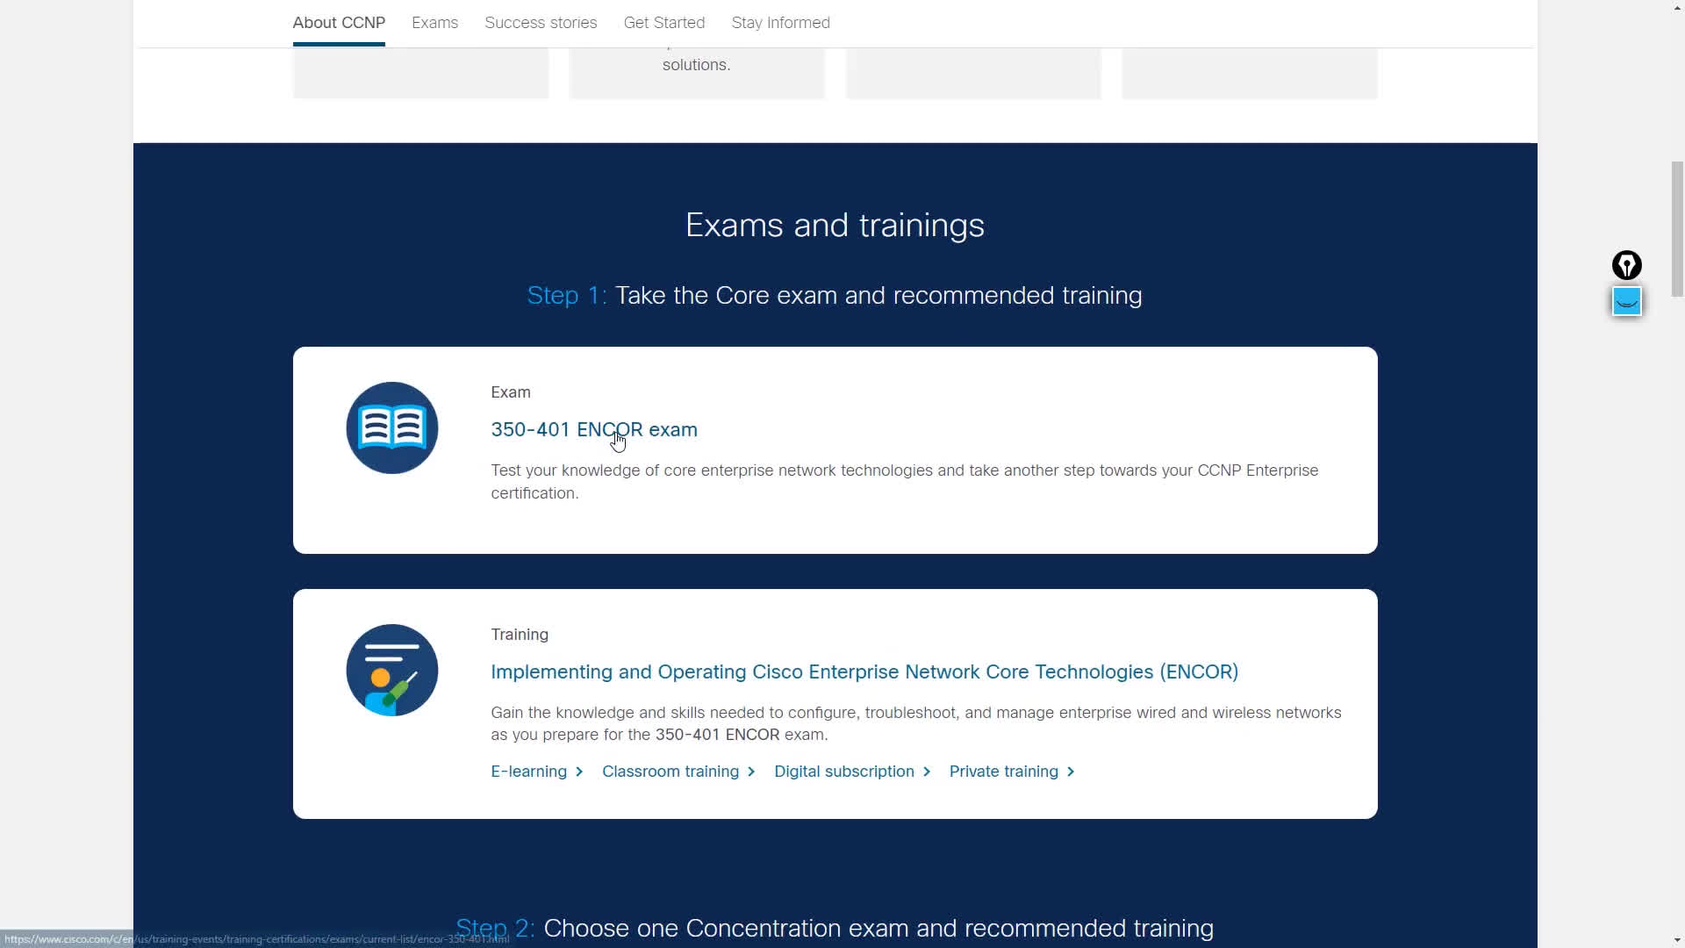Click chevron next to E-learning
This screenshot has height=948, width=1685.
579,772
